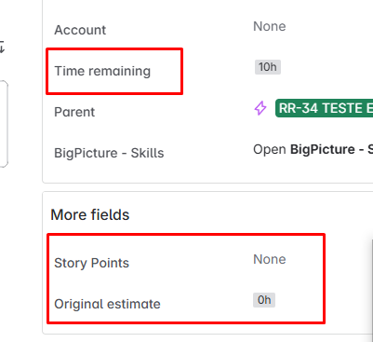Click the Time remaining field label
Screen dimensions: 373x342
click(102, 71)
